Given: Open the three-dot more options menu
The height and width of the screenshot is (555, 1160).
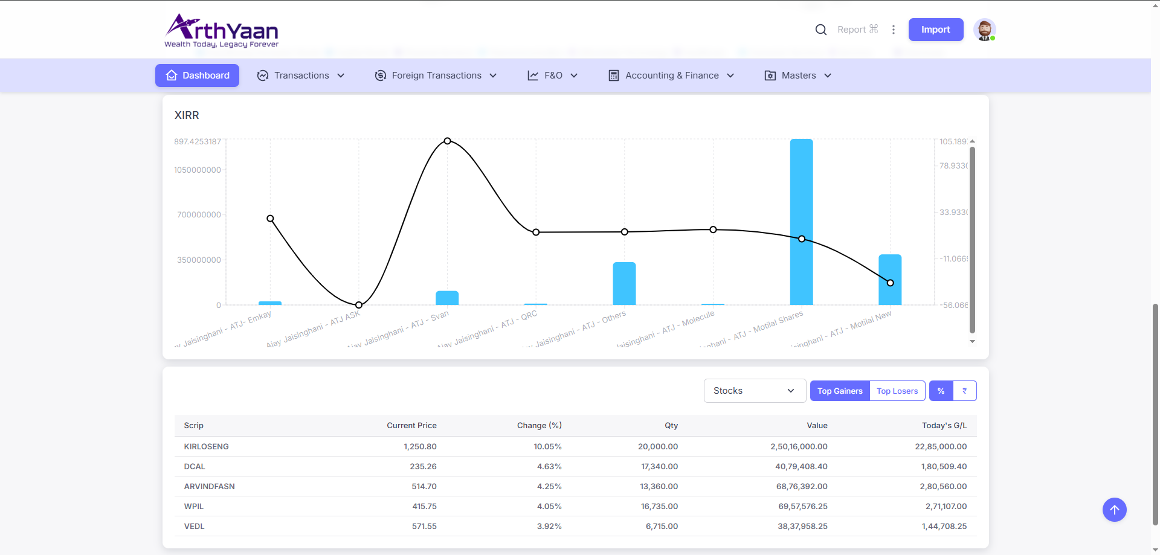Looking at the screenshot, I should 894,30.
